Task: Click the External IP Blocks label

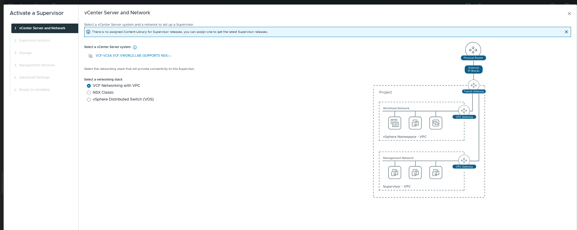Action: (473, 70)
